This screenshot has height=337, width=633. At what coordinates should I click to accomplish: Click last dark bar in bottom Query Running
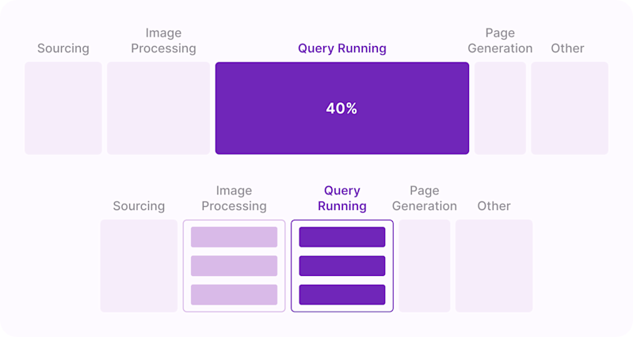342,294
